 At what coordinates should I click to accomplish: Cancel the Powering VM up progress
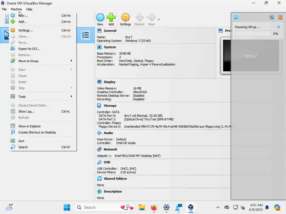coord(278,27)
